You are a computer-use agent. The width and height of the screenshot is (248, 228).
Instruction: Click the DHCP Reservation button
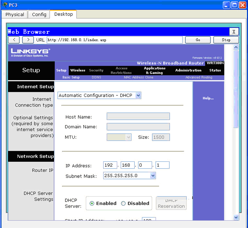pyautogui.click(x=171, y=203)
